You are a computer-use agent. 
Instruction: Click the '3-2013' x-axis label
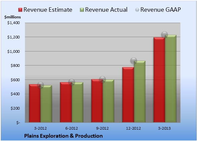click(x=164, y=128)
